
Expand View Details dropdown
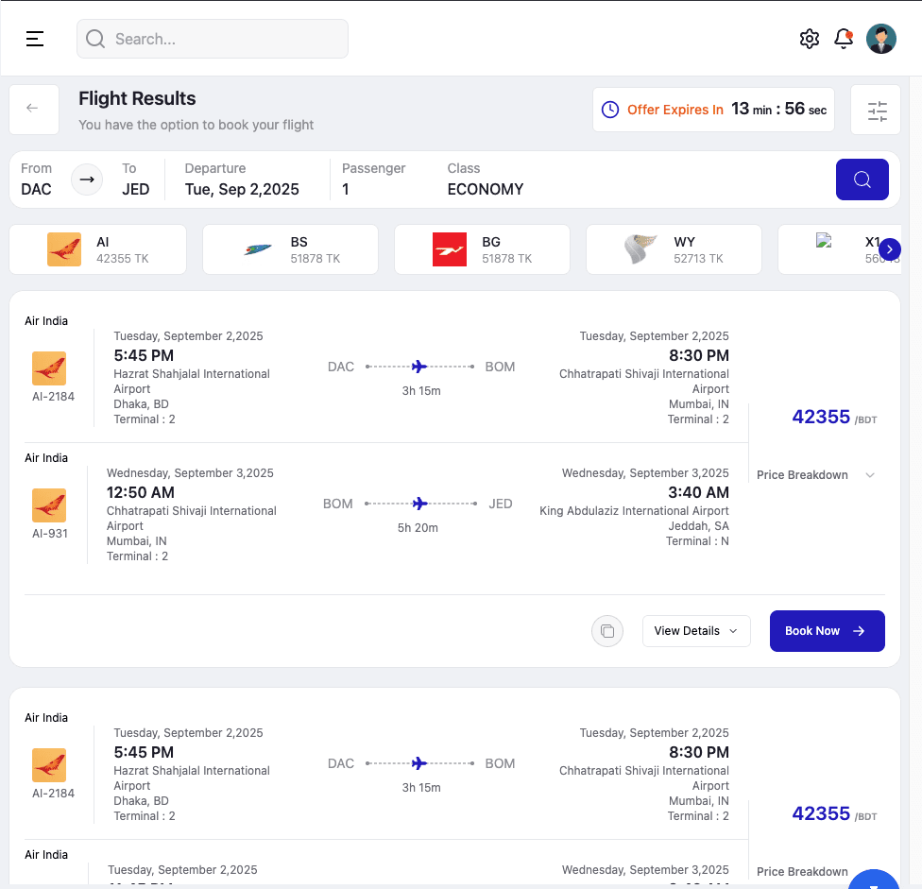point(696,631)
